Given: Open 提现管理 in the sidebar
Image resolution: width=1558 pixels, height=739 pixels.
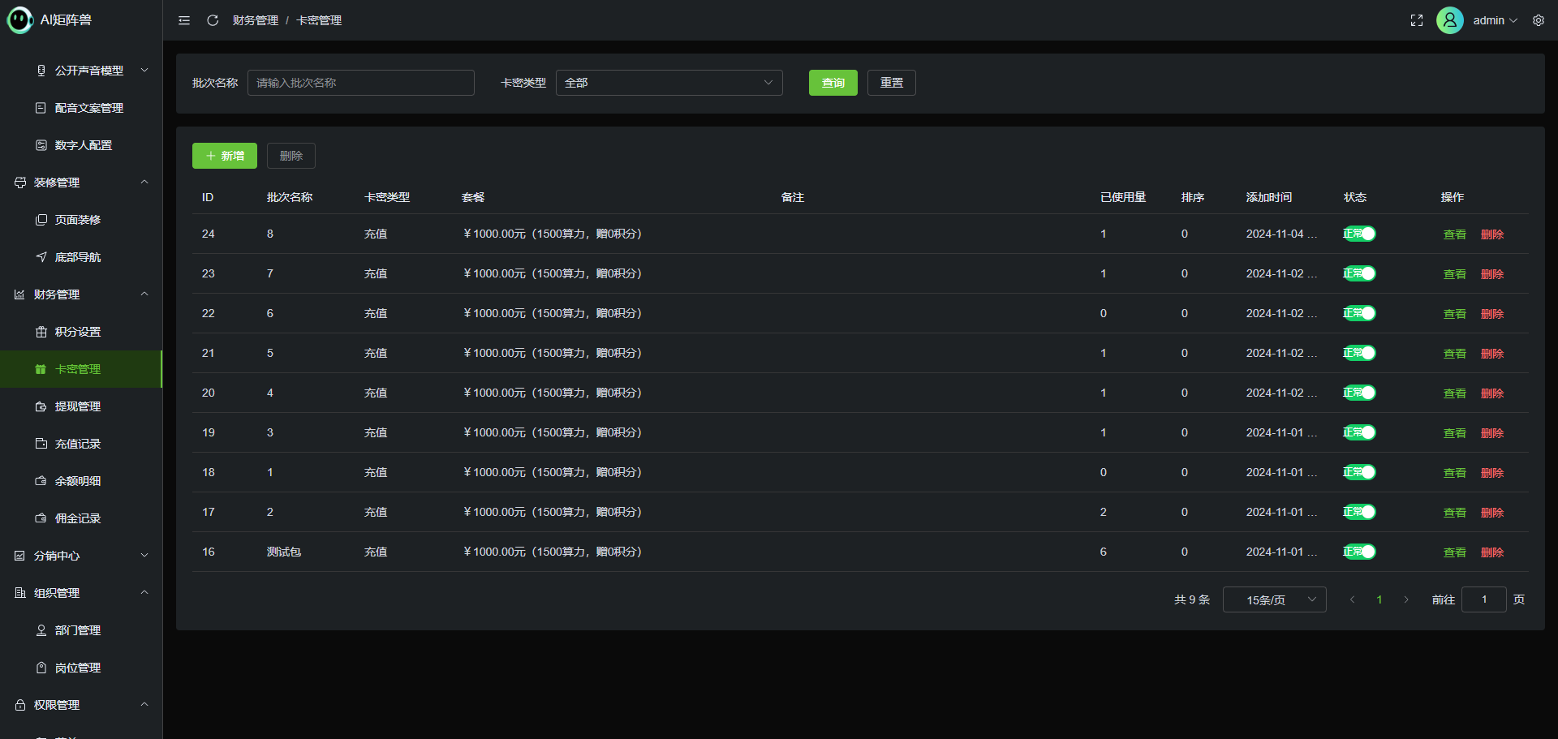Looking at the screenshot, I should [x=78, y=406].
